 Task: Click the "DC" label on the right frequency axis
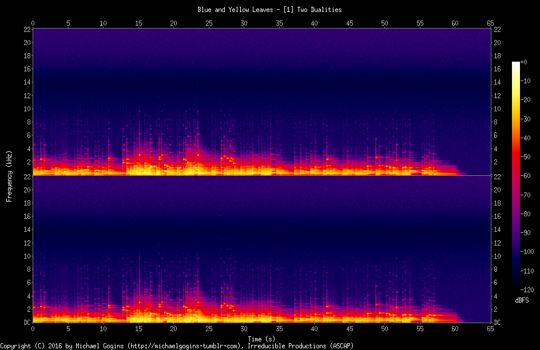point(497,323)
